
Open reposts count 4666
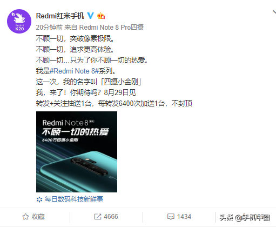coord(111,217)
